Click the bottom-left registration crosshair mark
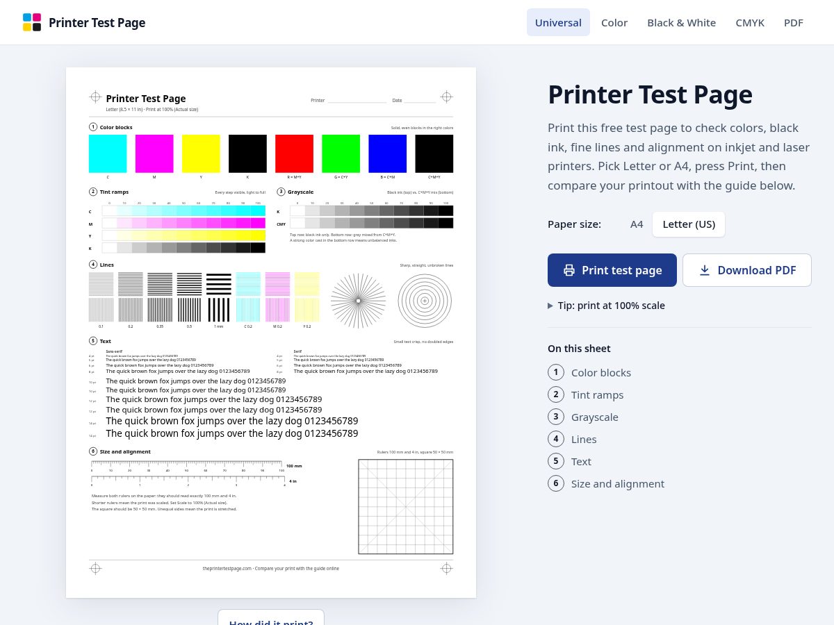Image resolution: width=834 pixels, height=625 pixels. click(95, 568)
